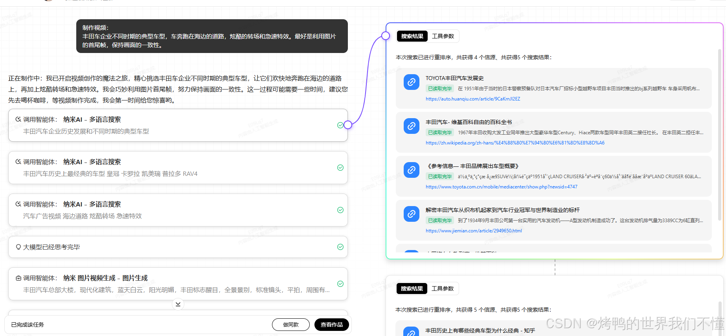726x336 pixels.
Task: Click search icon on 汽车广告视频 海边道路 card
Action: [x=18, y=204]
